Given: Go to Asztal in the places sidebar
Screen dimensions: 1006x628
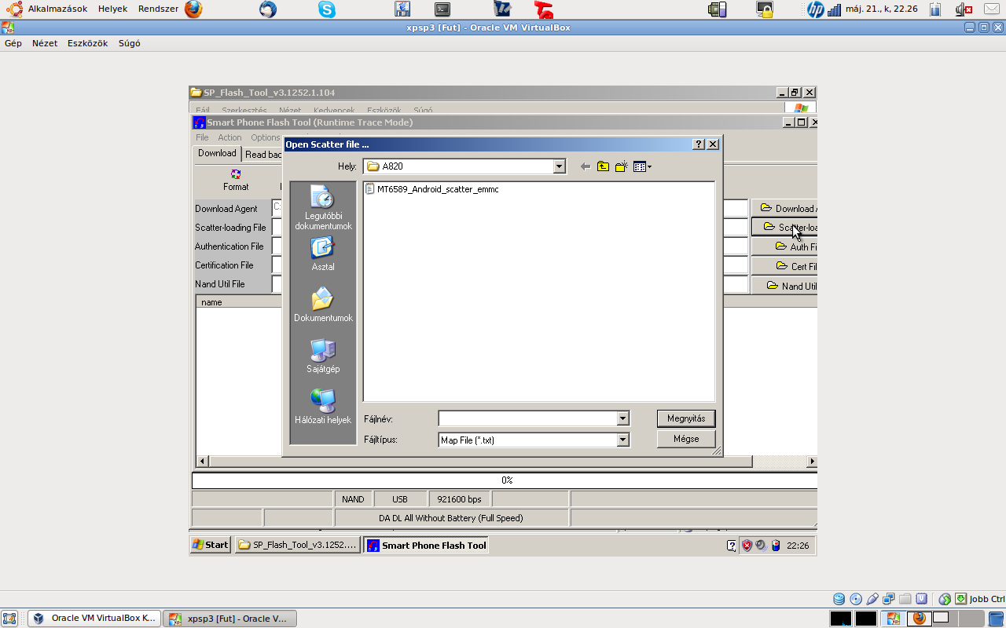Looking at the screenshot, I should 323,254.
